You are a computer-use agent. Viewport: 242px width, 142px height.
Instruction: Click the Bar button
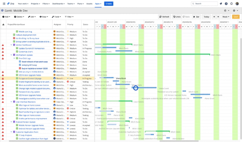[x=196, y=17]
